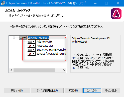Click the tree horizontal scrollbar thumb

pyautogui.click(x=34, y=70)
